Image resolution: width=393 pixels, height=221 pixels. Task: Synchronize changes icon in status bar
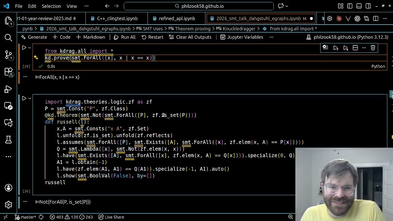click(x=41, y=217)
